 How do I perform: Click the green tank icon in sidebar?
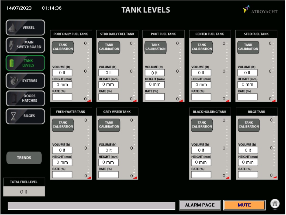(x=12, y=63)
